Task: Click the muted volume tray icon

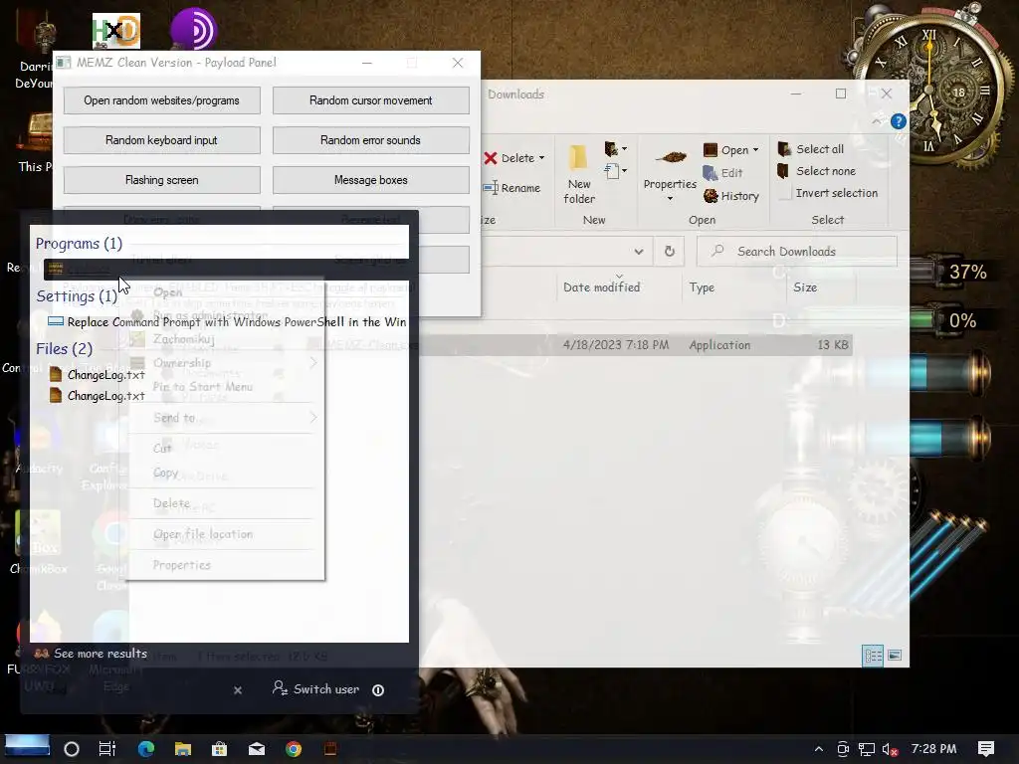Action: [890, 749]
